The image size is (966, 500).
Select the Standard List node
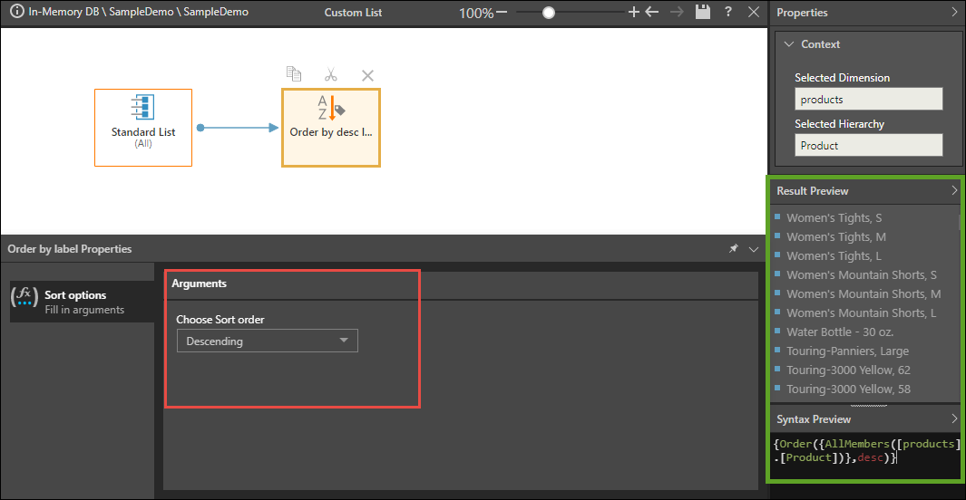click(x=143, y=128)
